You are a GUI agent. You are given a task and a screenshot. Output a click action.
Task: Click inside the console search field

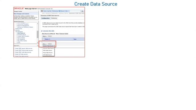pos(75,11)
